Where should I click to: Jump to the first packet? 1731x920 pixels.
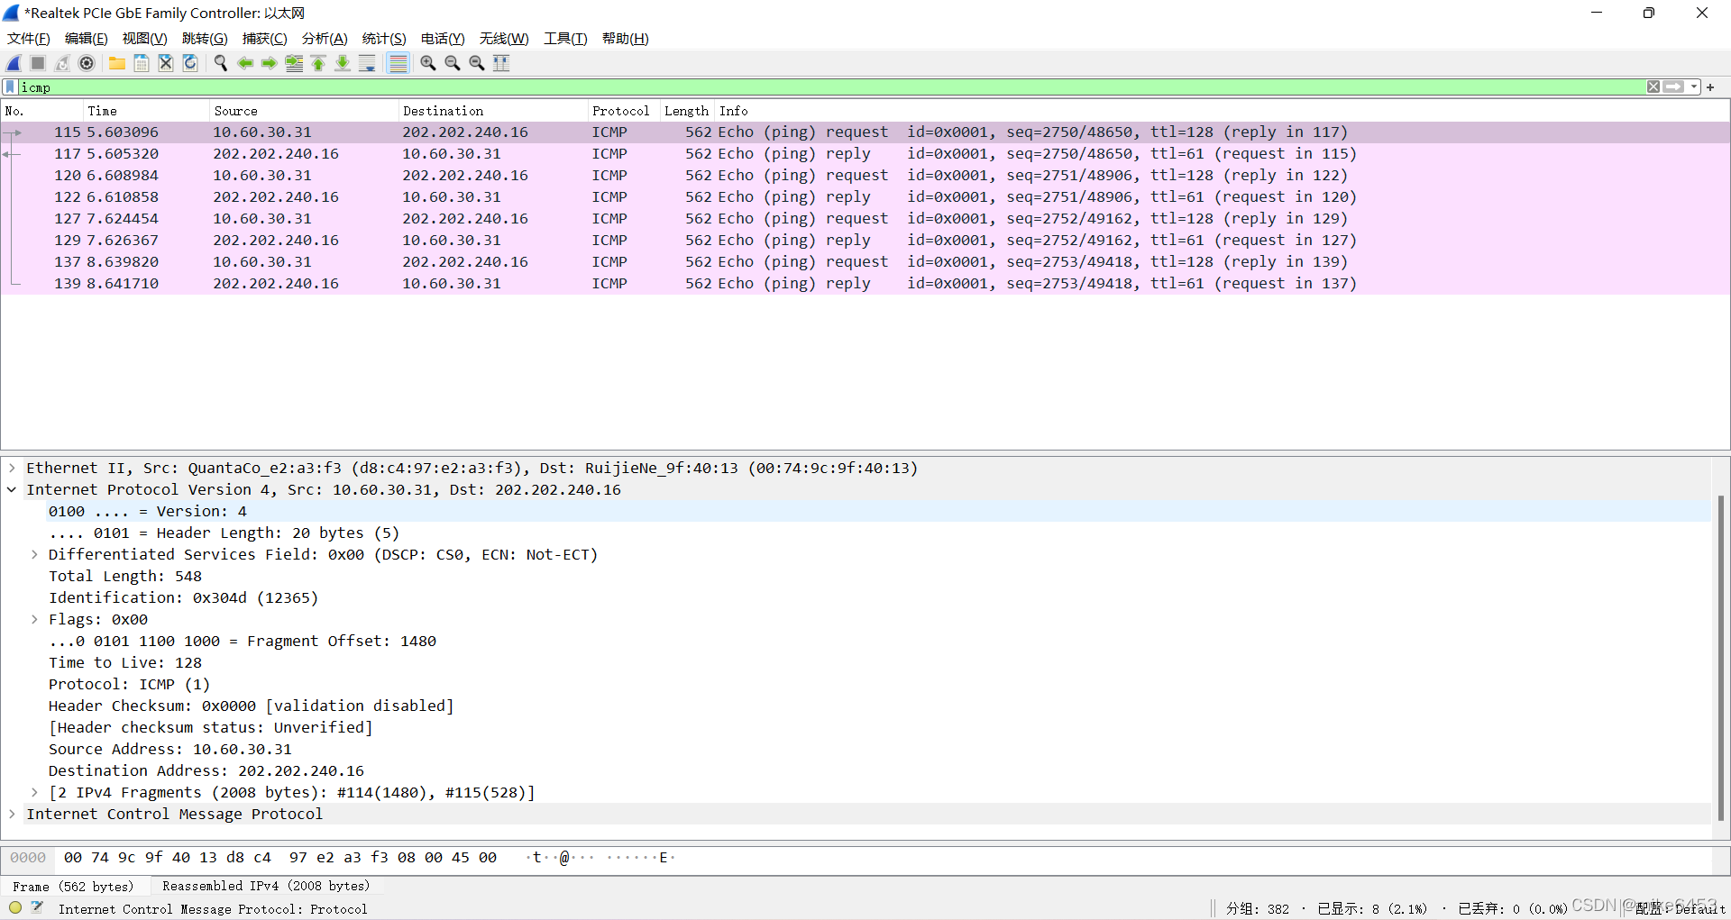point(318,63)
